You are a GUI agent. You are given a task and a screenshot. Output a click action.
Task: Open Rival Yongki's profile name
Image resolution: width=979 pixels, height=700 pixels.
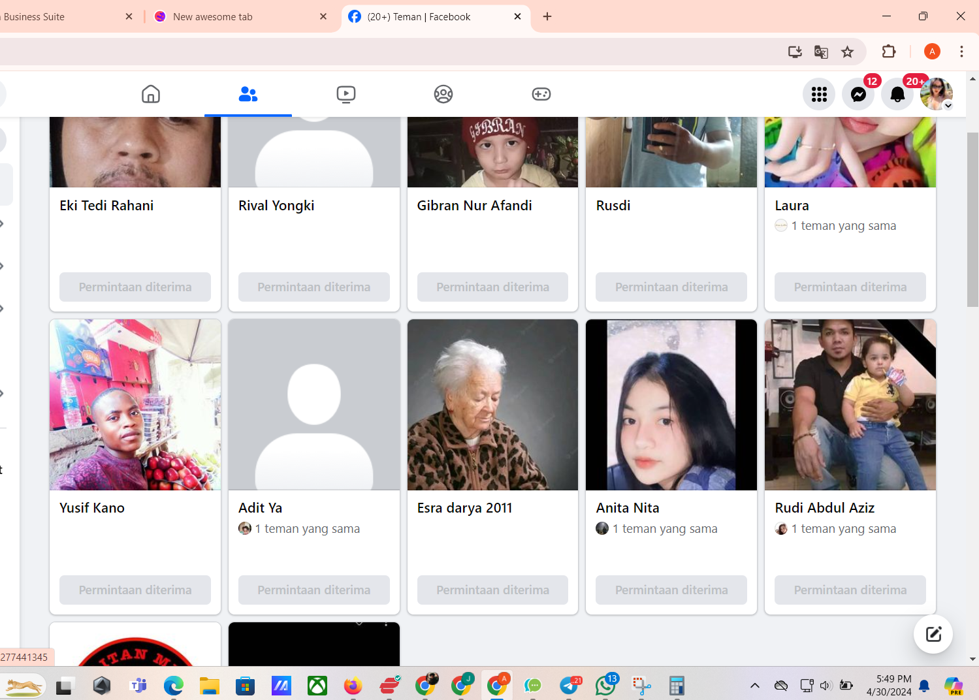click(x=276, y=206)
